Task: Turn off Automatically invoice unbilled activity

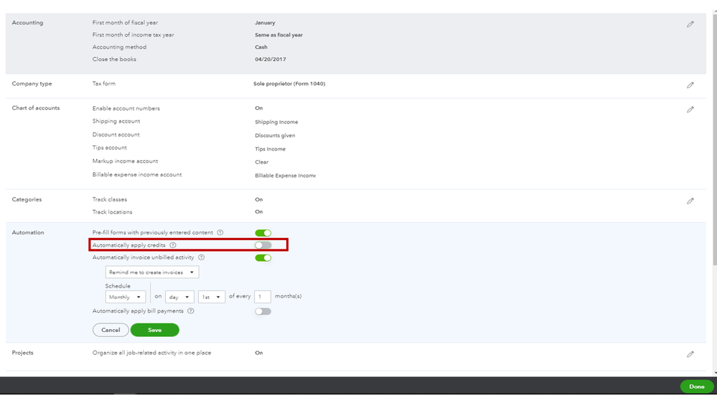Action: pos(263,258)
